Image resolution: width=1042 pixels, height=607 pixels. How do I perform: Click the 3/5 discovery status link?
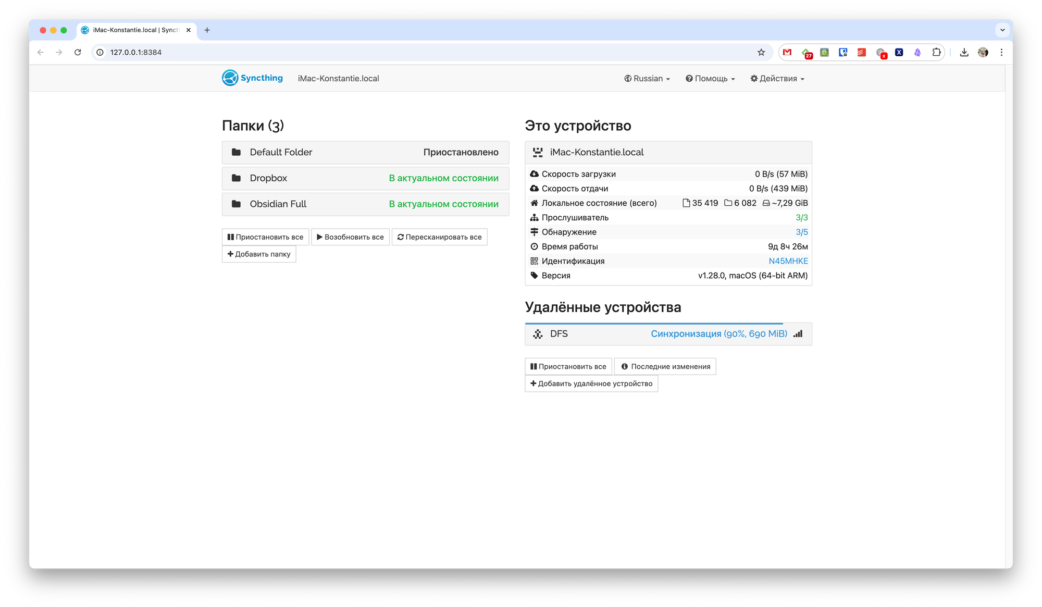point(801,232)
